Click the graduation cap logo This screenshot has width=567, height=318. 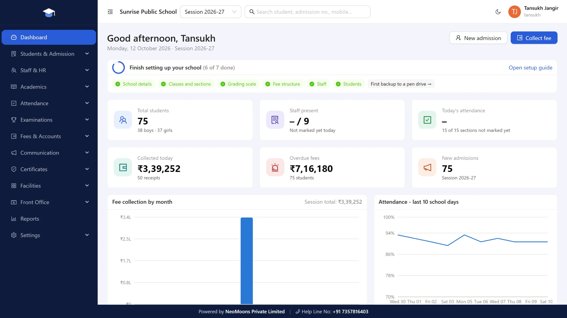tap(49, 12)
